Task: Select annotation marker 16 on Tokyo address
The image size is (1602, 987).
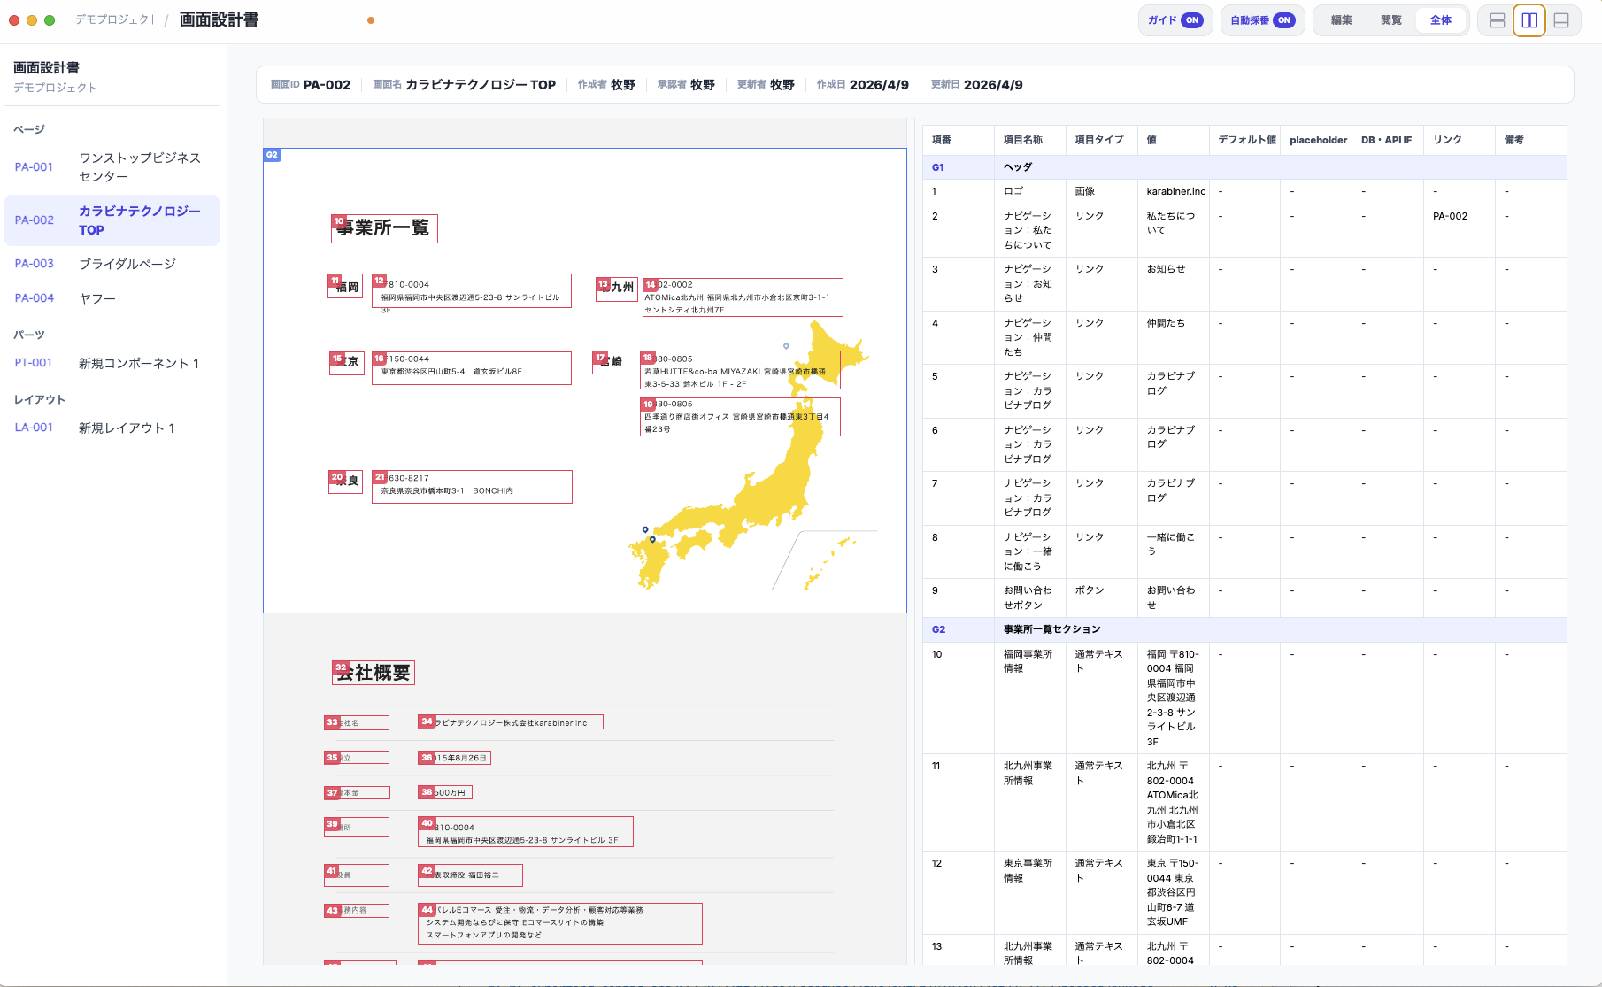Action: click(380, 359)
